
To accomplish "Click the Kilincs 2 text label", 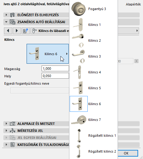I will click(x=94, y=41).
